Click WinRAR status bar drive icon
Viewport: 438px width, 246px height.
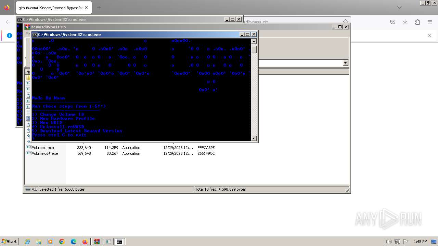point(28,189)
